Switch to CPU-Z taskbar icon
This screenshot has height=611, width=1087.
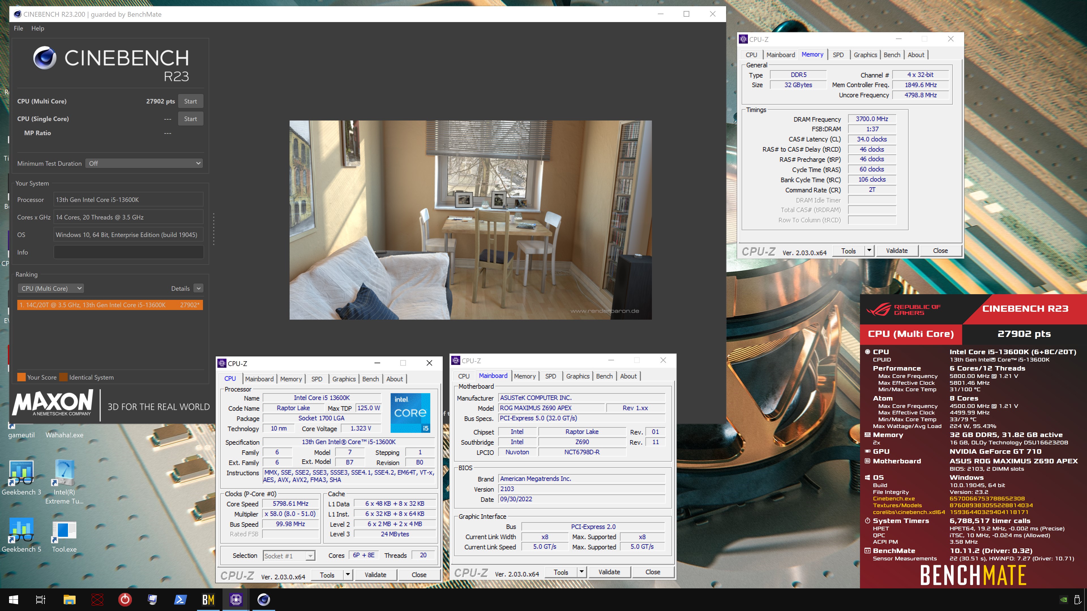coord(236,599)
